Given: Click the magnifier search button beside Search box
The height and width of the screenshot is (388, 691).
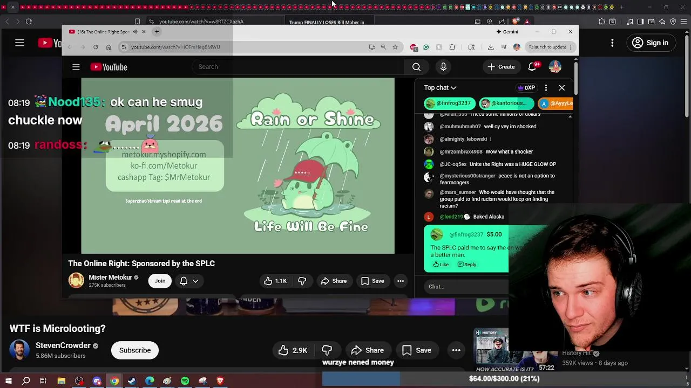Looking at the screenshot, I should (416, 67).
